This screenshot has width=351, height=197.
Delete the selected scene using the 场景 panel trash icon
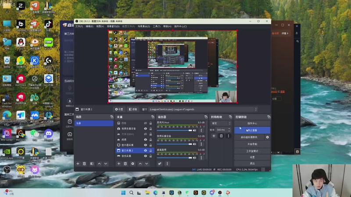[x=84, y=164]
